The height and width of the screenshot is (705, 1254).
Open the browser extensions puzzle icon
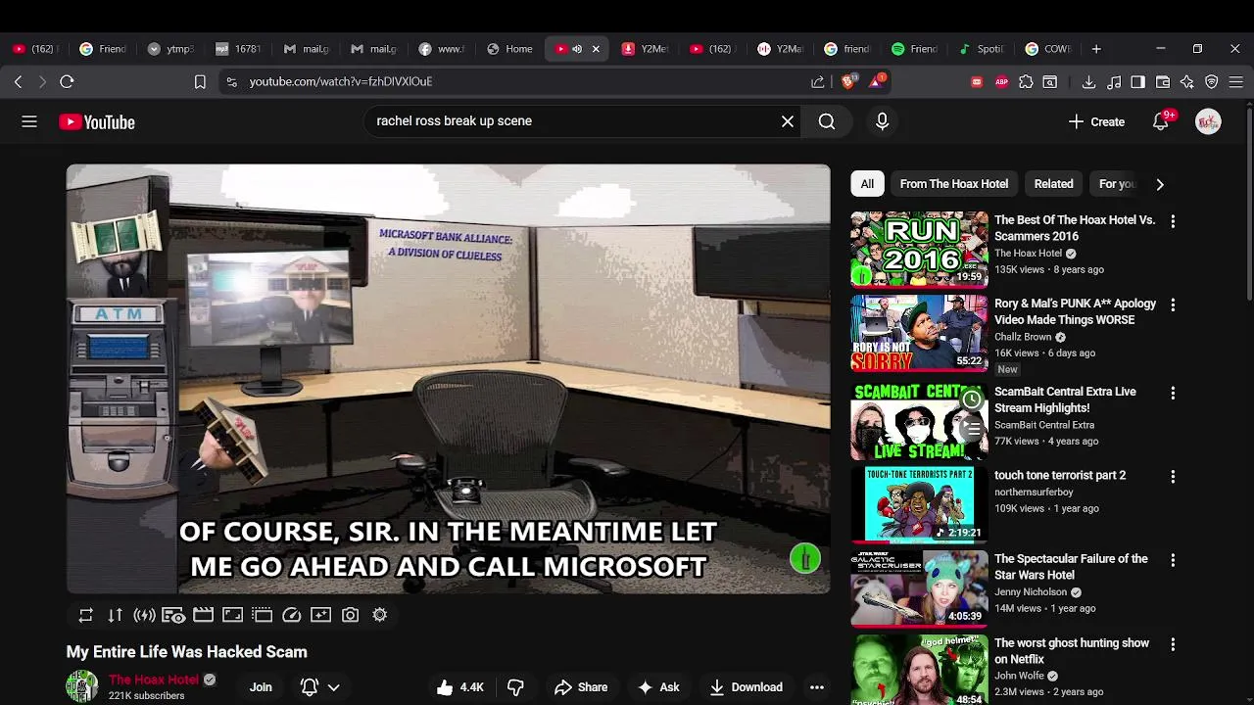pyautogui.click(x=1026, y=82)
